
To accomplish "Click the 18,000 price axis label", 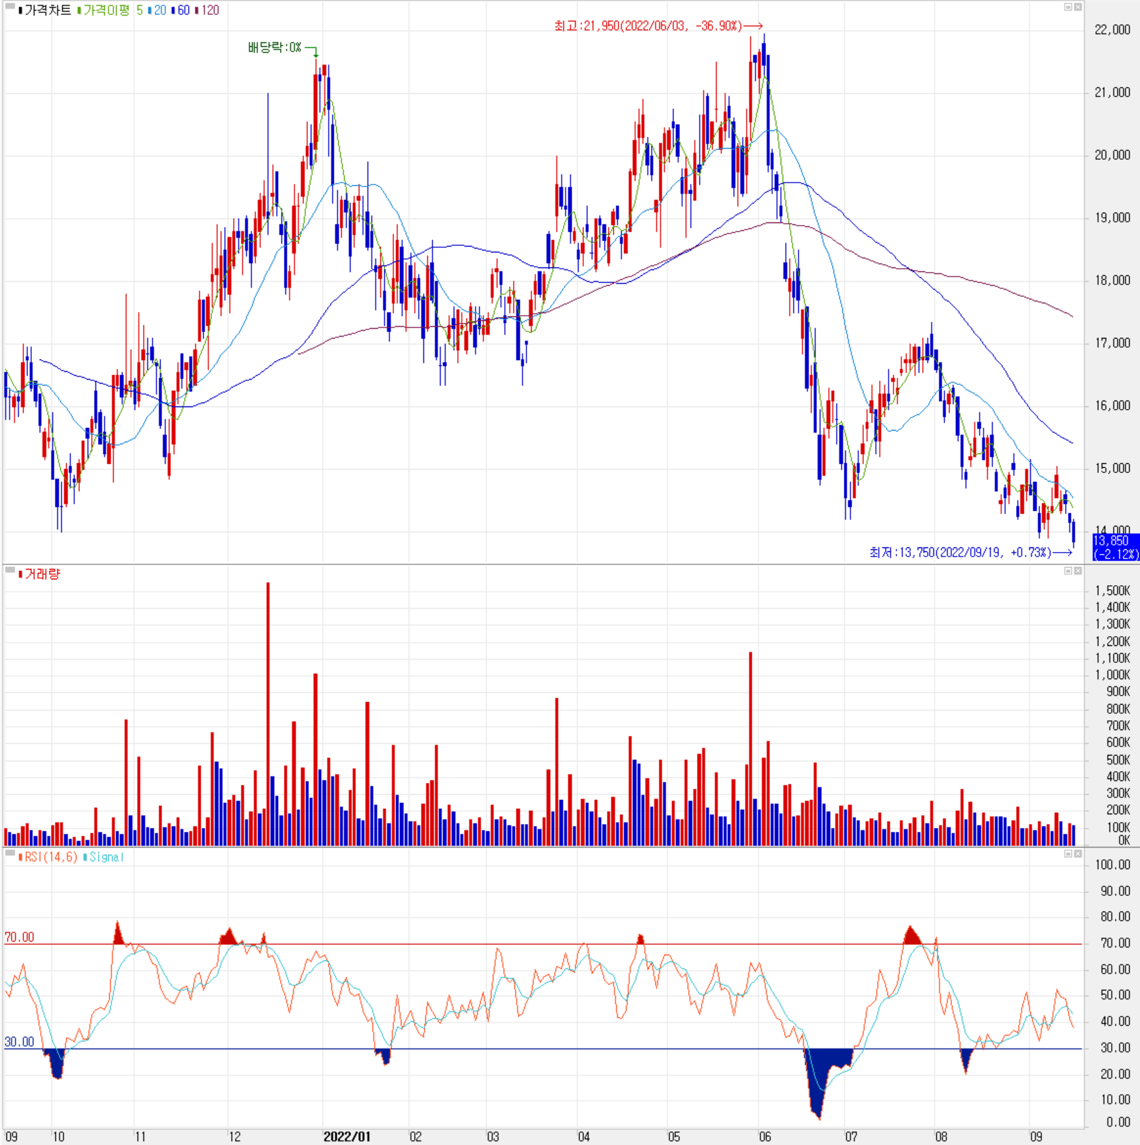I will click(1113, 280).
